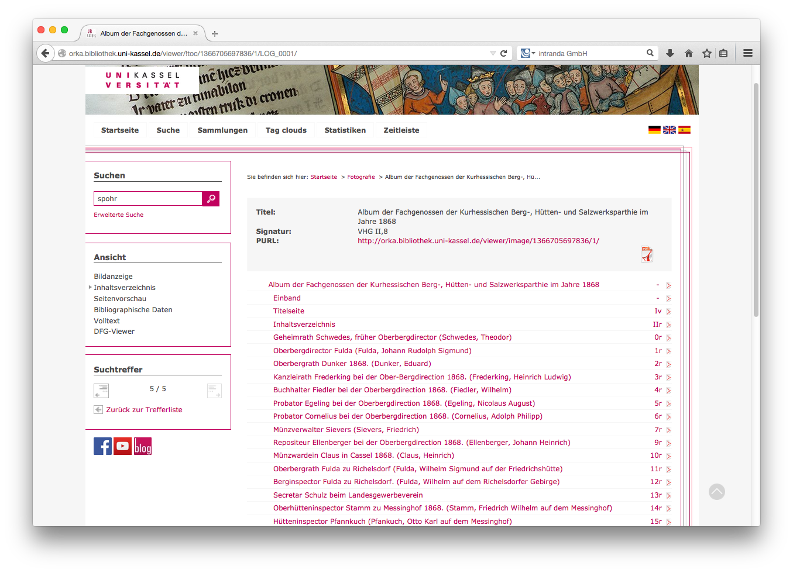
Task: Open Bibliographische Daten view
Action: [x=133, y=310]
